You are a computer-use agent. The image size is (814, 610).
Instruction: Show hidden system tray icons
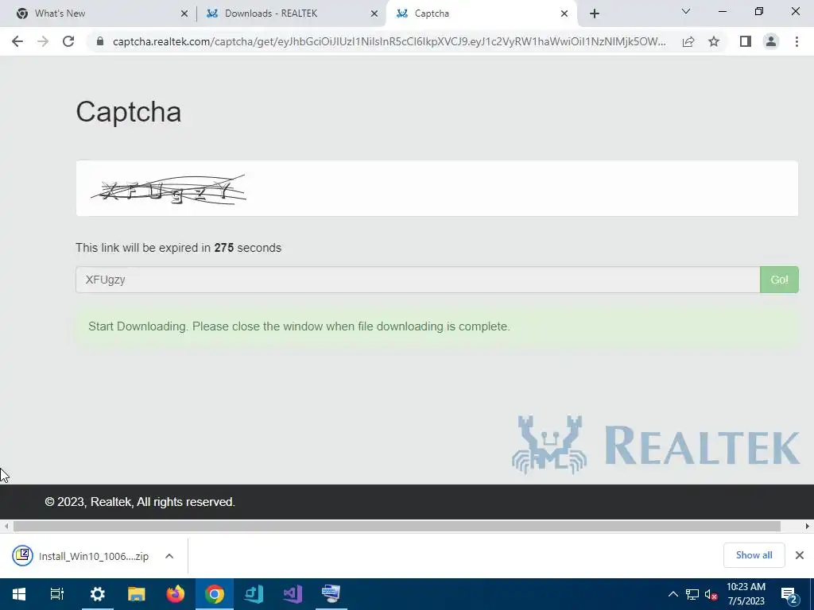pos(673,594)
